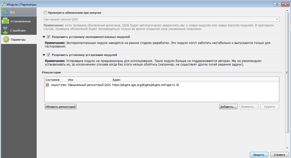The image size is (291, 158).
Task: Click the gear icon next to 'Параметры'
Action: click(6, 39)
